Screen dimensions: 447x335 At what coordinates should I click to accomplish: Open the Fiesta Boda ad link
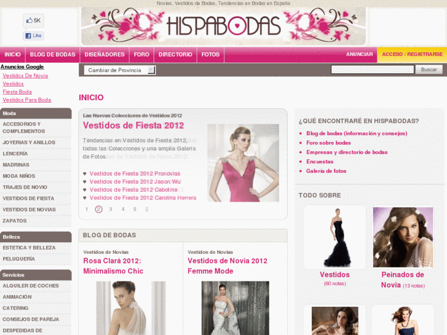click(x=17, y=92)
